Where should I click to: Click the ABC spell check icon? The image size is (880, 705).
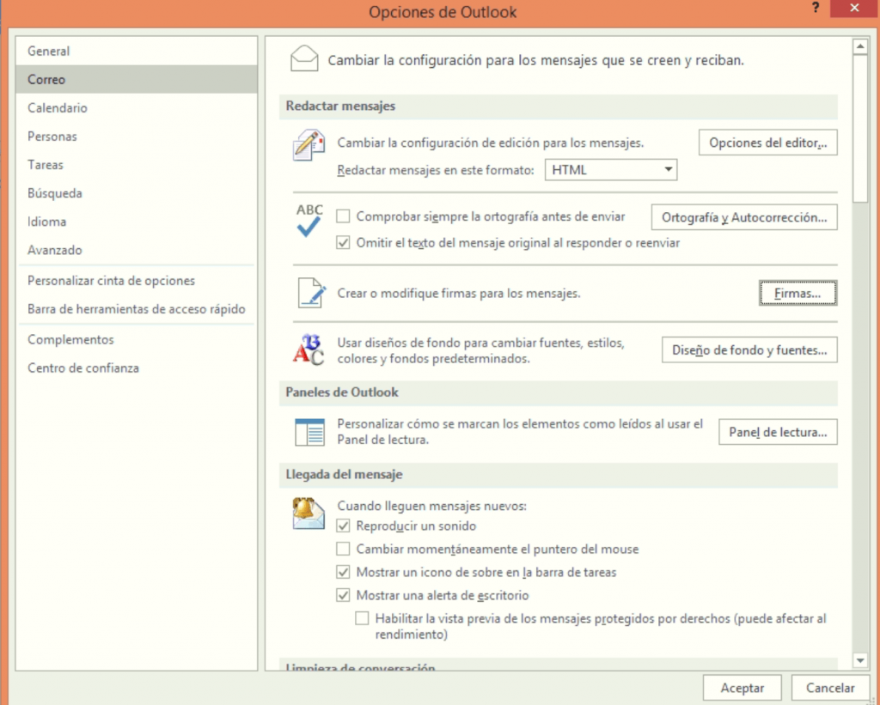pos(309,220)
